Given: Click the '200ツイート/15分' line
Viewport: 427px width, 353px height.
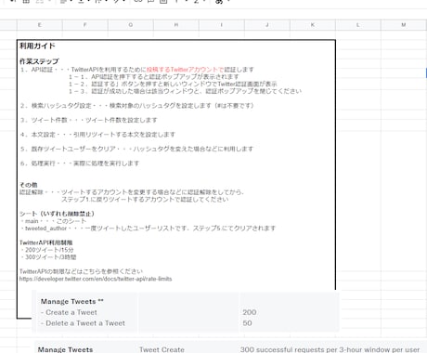Looking at the screenshot, I should click(x=47, y=250).
